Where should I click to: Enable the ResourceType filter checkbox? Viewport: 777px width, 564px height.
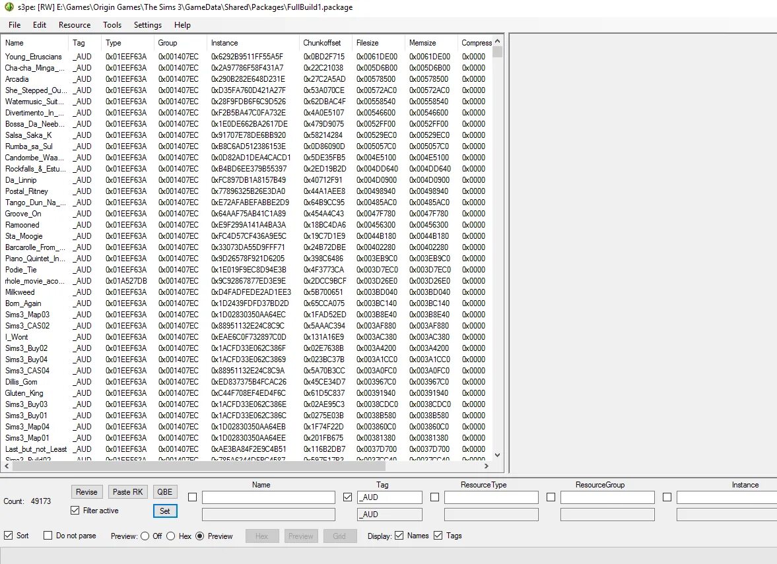pyautogui.click(x=434, y=497)
